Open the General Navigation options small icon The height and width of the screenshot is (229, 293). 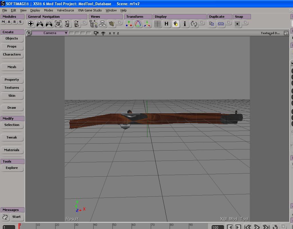point(84,22)
